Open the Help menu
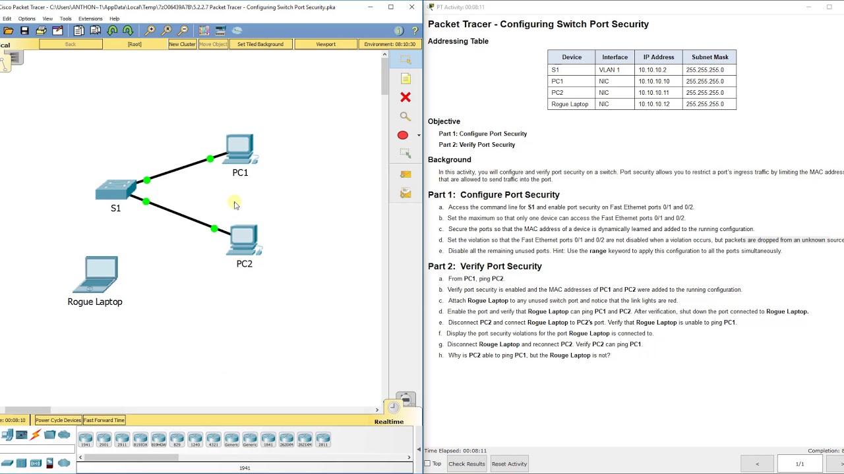Screen dimensions: 844x474 point(114,18)
